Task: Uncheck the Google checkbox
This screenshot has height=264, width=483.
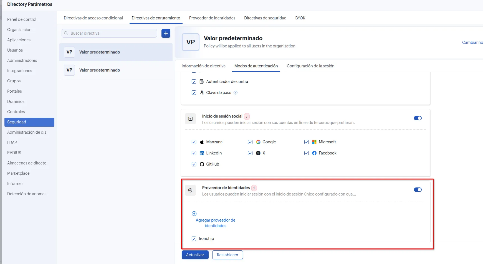Action: coord(250,142)
